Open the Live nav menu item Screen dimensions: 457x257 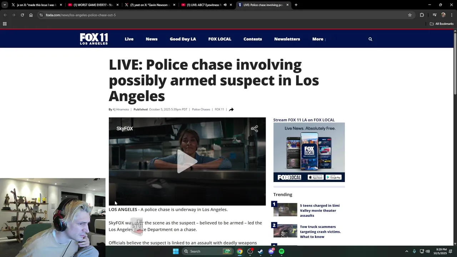pyautogui.click(x=129, y=39)
